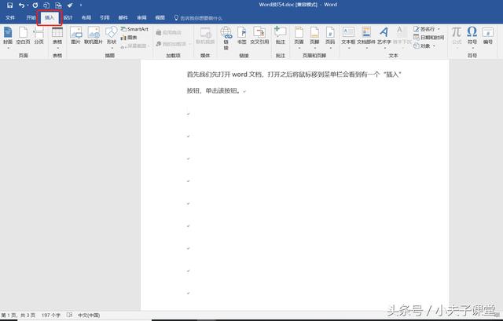The height and width of the screenshot is (321, 503).
Task: Switch to the Design (设计) tab
Action: (x=68, y=17)
